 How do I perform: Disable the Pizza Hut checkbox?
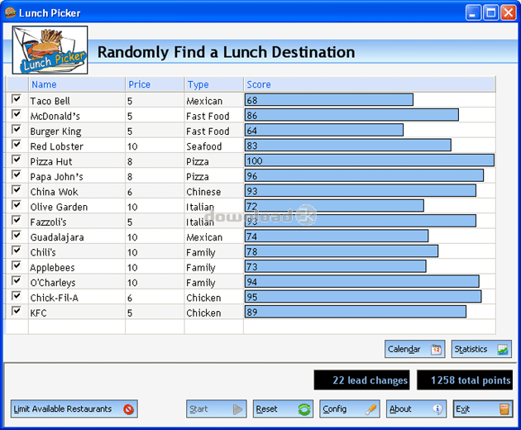(16, 160)
